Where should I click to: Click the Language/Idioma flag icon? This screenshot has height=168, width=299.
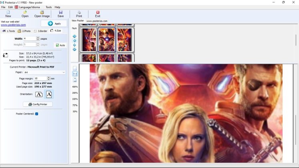click(16, 7)
